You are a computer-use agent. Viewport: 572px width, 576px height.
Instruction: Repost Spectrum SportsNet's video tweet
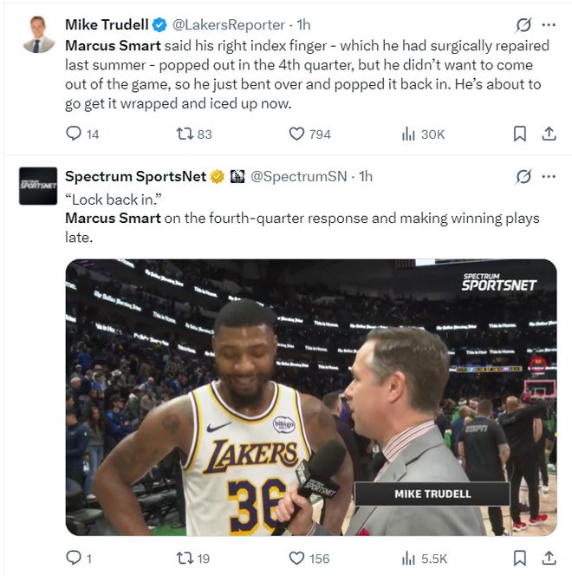184,558
